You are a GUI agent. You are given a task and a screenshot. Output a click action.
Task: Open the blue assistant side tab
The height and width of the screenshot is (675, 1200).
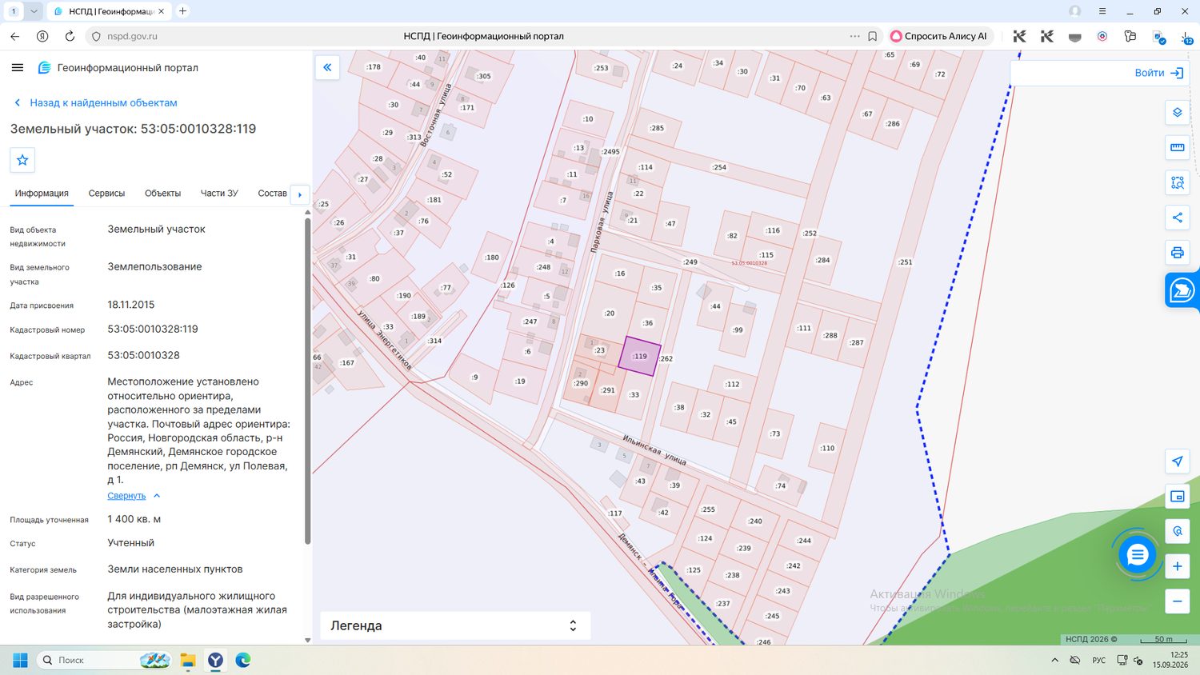(x=1182, y=290)
